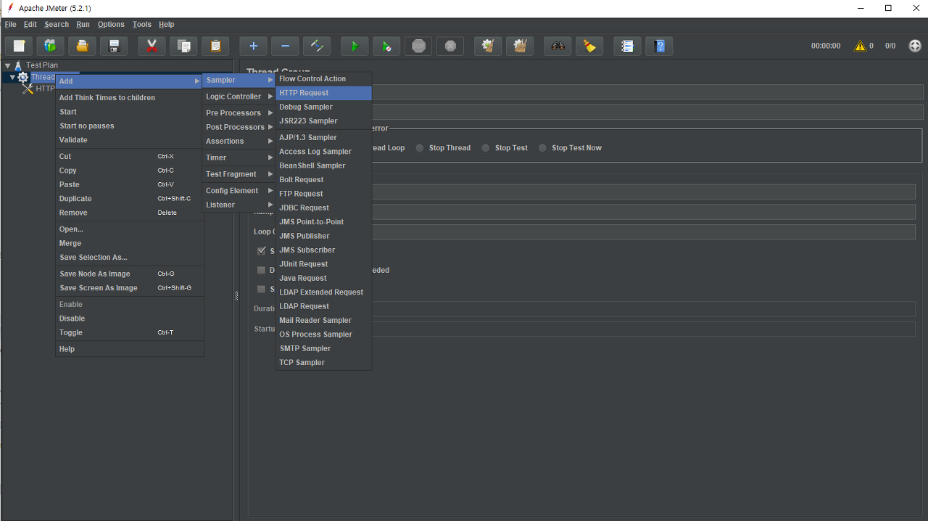Choose Duplicate in the context menu
Image resolution: width=928 pixels, height=521 pixels.
point(130,199)
